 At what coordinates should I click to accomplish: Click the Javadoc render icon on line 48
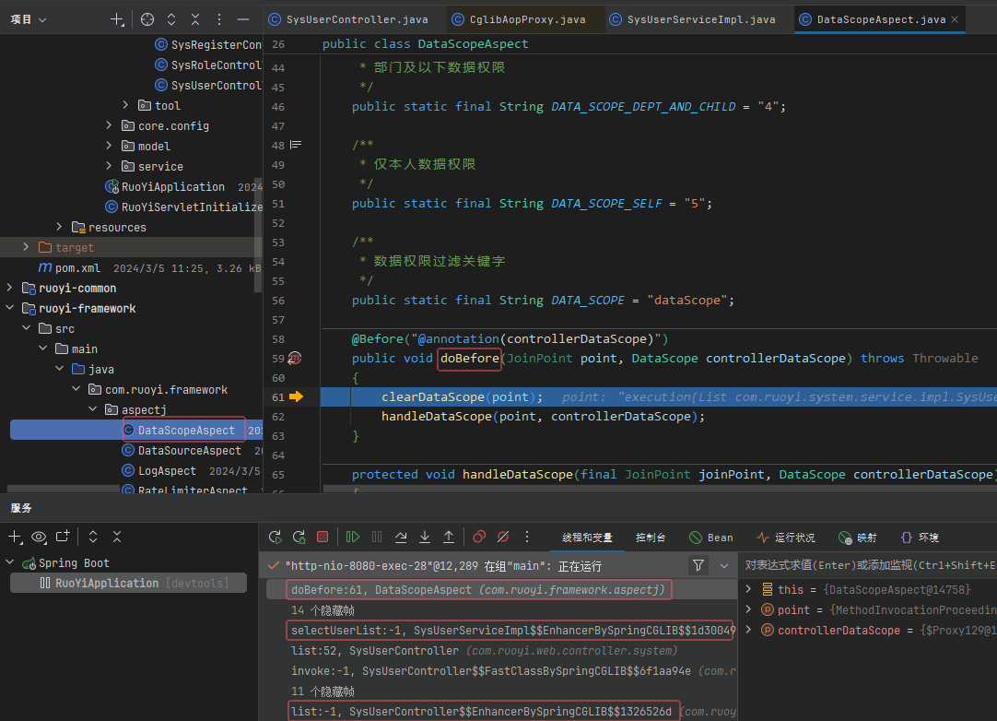click(x=296, y=145)
